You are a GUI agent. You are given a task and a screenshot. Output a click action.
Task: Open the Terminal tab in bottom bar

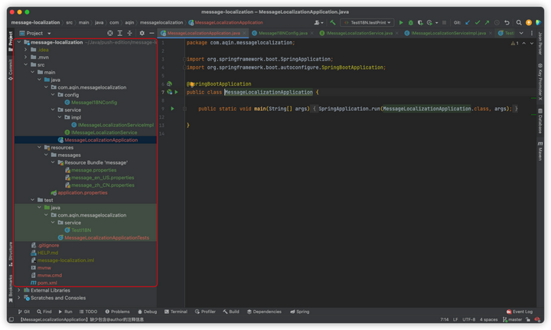tap(175, 312)
